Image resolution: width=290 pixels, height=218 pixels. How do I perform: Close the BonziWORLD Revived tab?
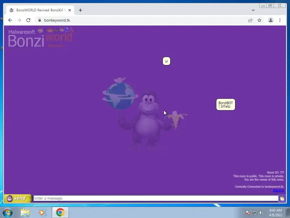(x=70, y=10)
